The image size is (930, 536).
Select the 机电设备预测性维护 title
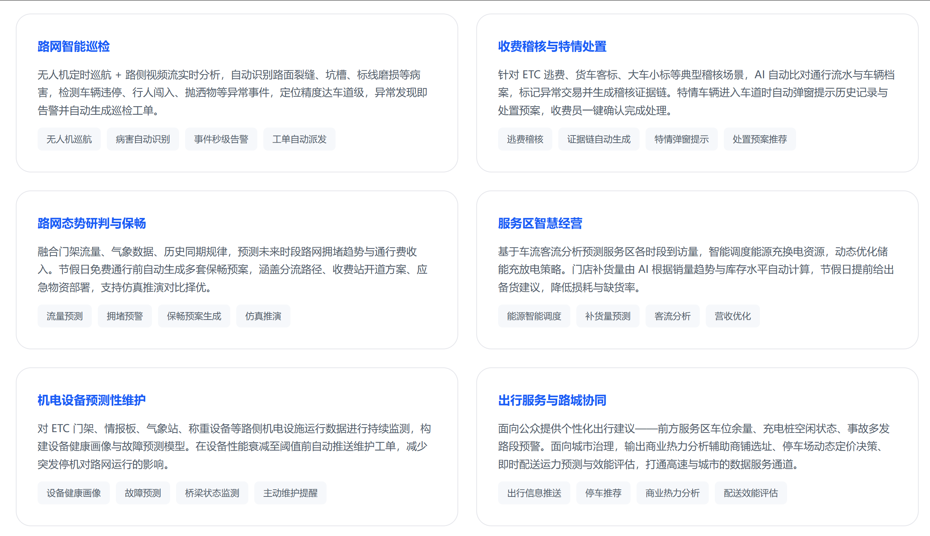coord(91,400)
